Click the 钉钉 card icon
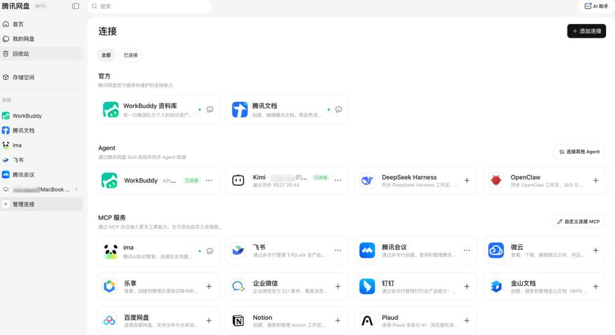 coord(367,287)
